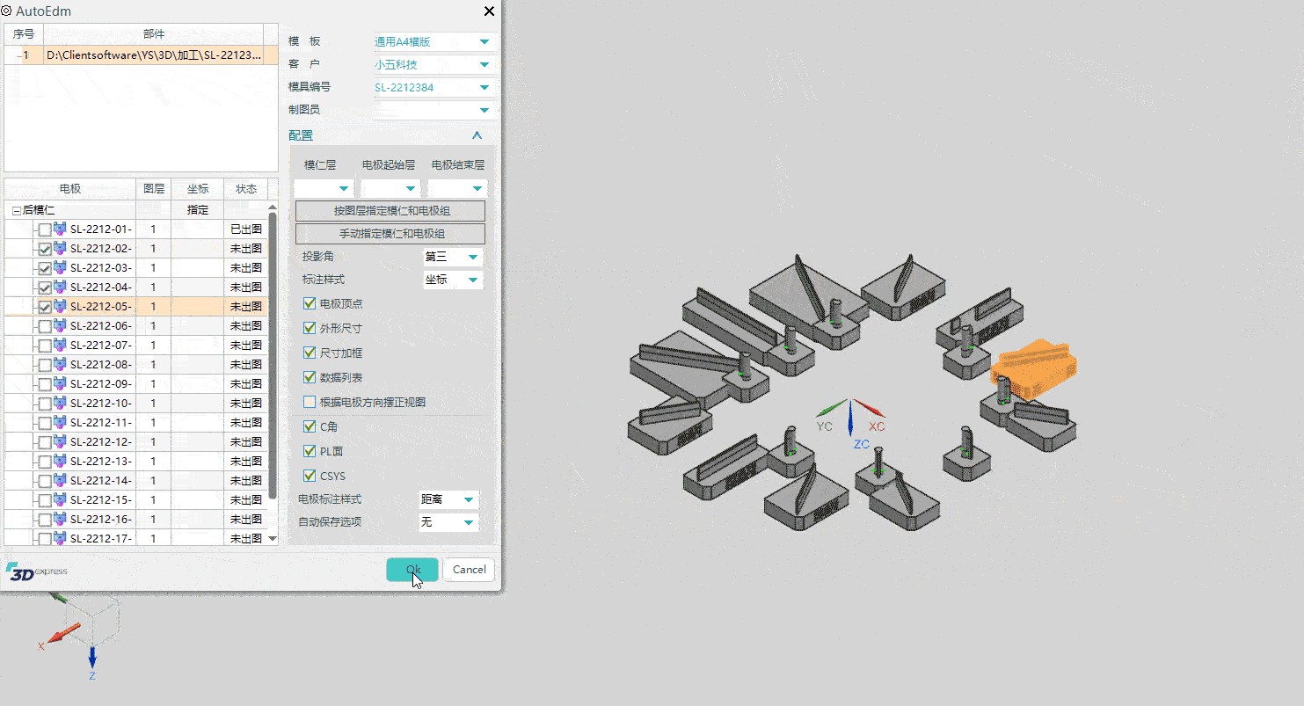Open the 电极起始层 dropdown
Viewport: 1304px width, 706px height.
390,188
